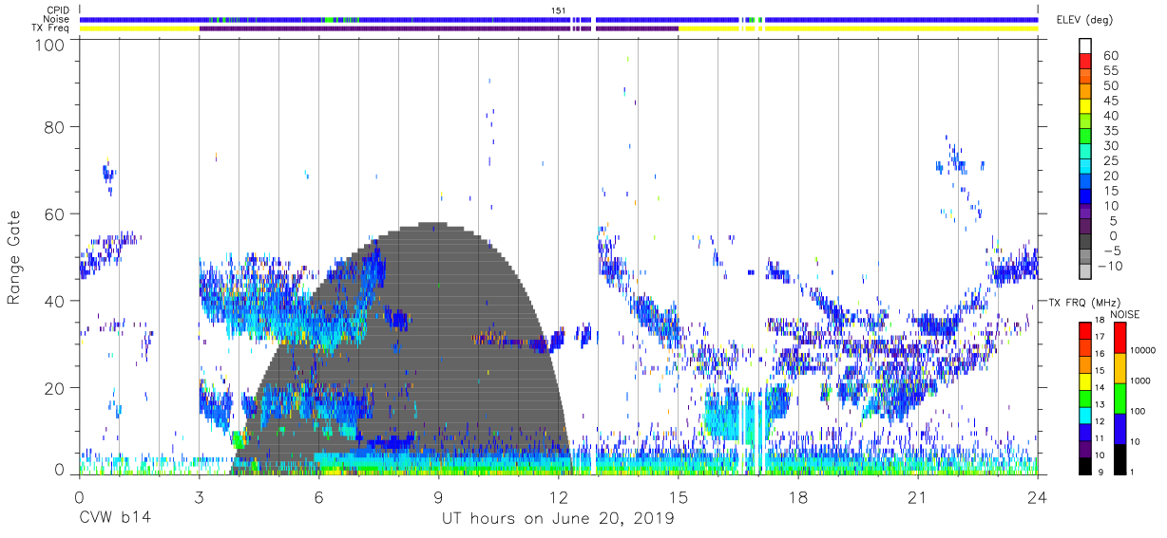Select the dark gray ELEV swatch between -5 and 0
Screen dimensions: 1167x538
(1085, 241)
